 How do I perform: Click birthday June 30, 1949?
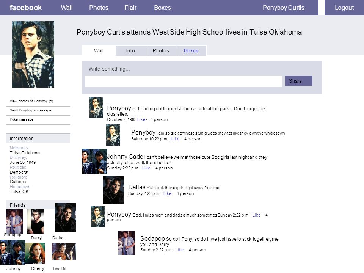pos(23,163)
